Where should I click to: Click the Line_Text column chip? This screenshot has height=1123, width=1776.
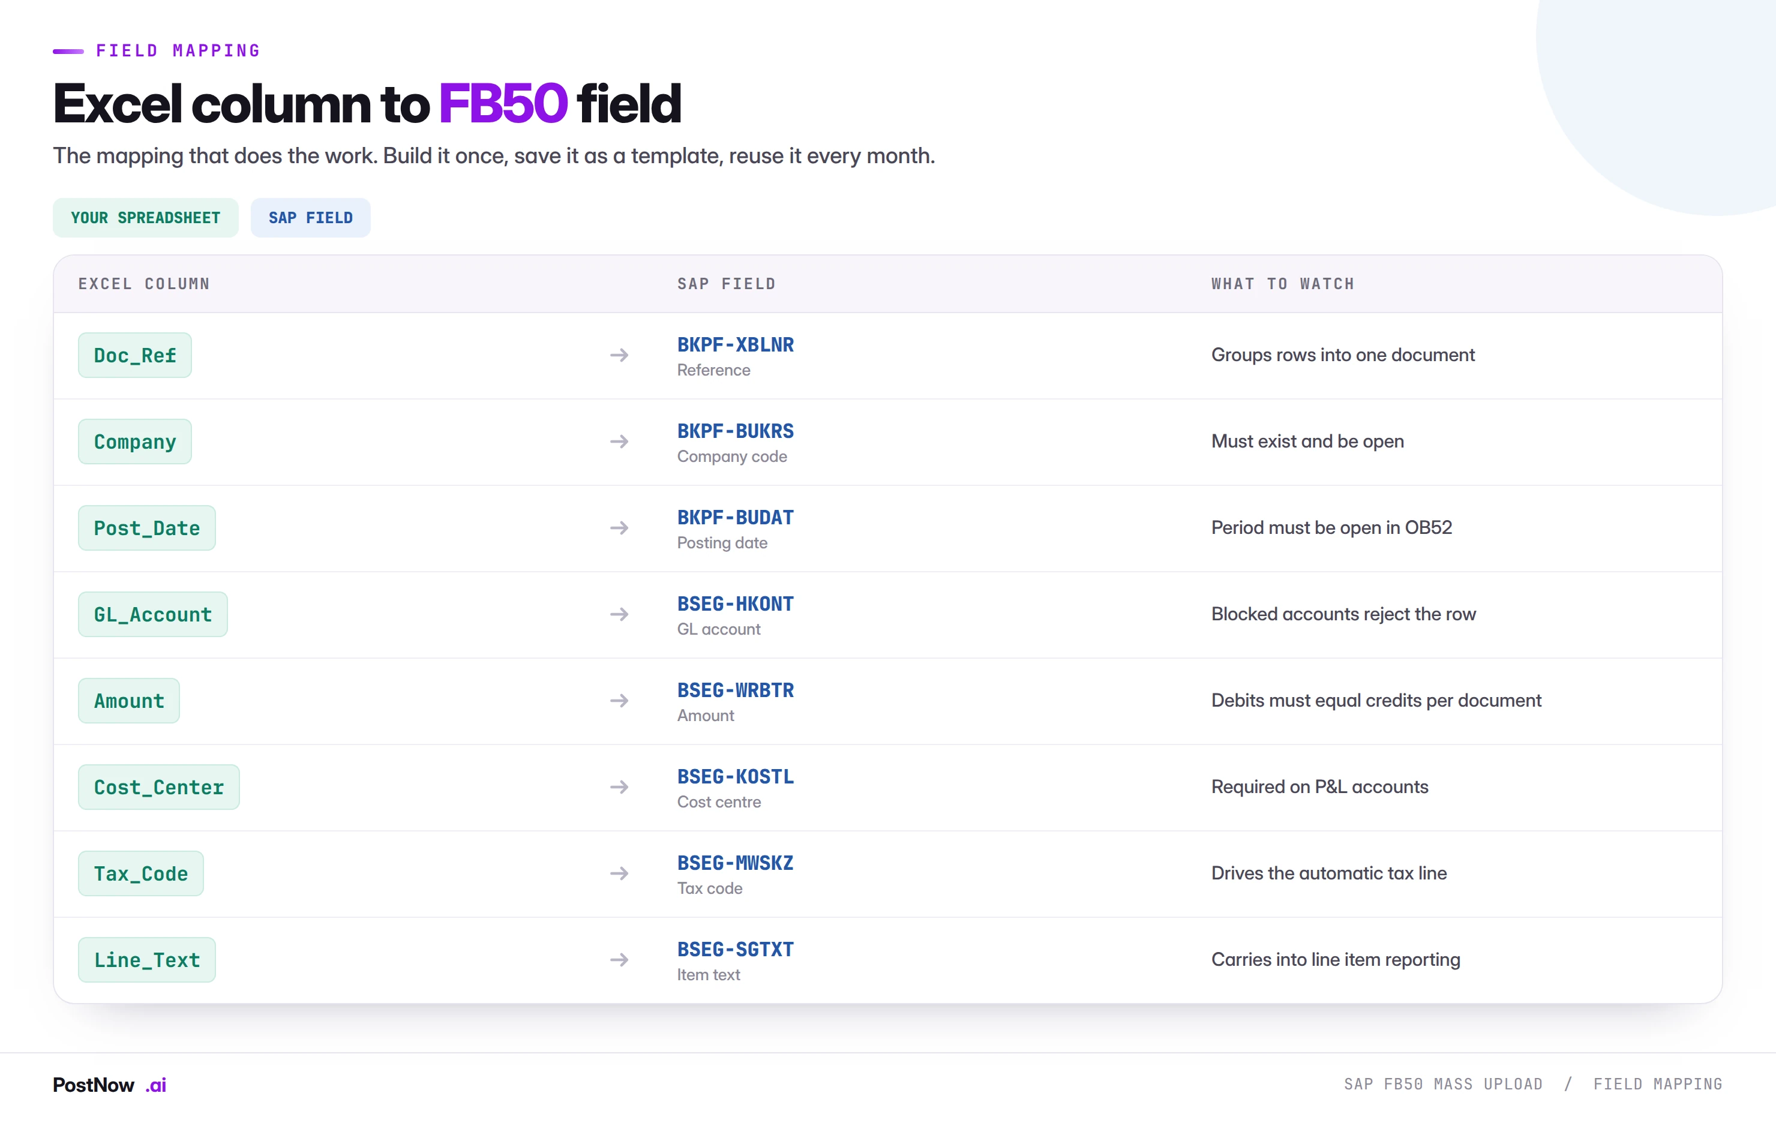click(x=147, y=959)
